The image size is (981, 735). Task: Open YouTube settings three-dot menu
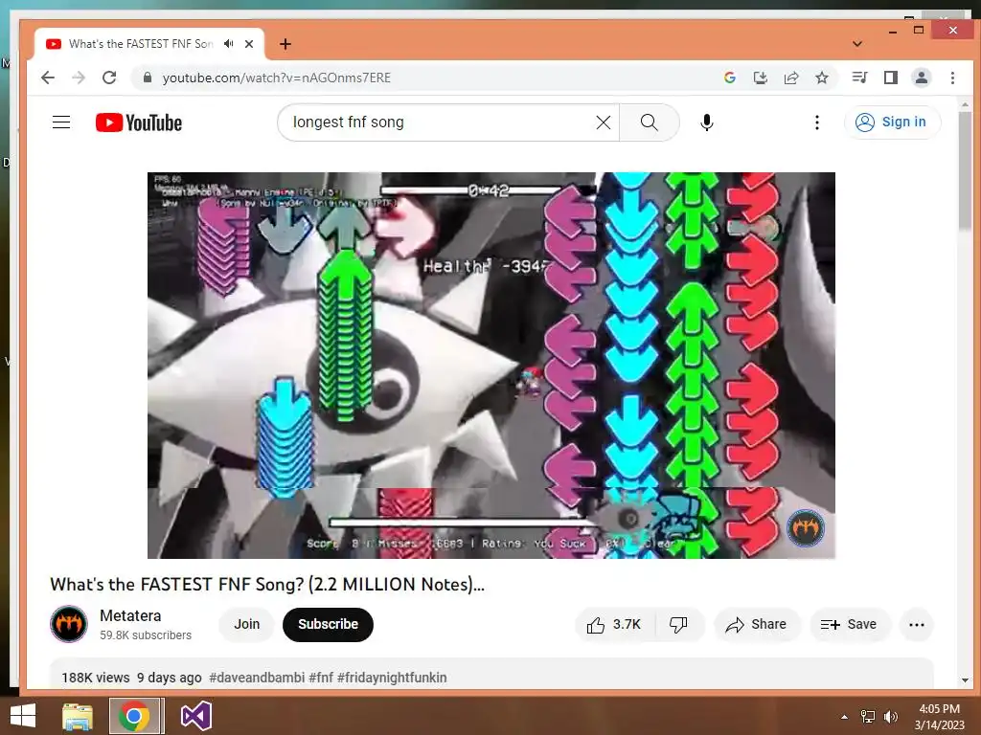click(x=816, y=122)
